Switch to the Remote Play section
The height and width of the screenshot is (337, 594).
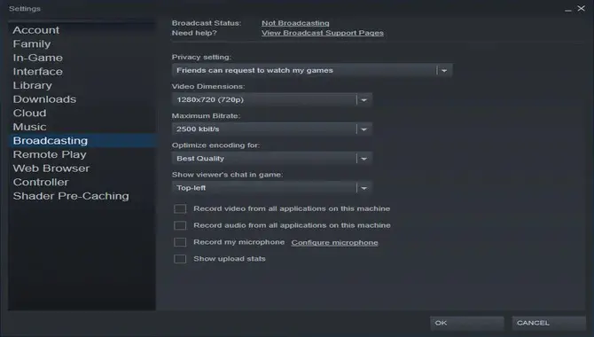(50, 154)
